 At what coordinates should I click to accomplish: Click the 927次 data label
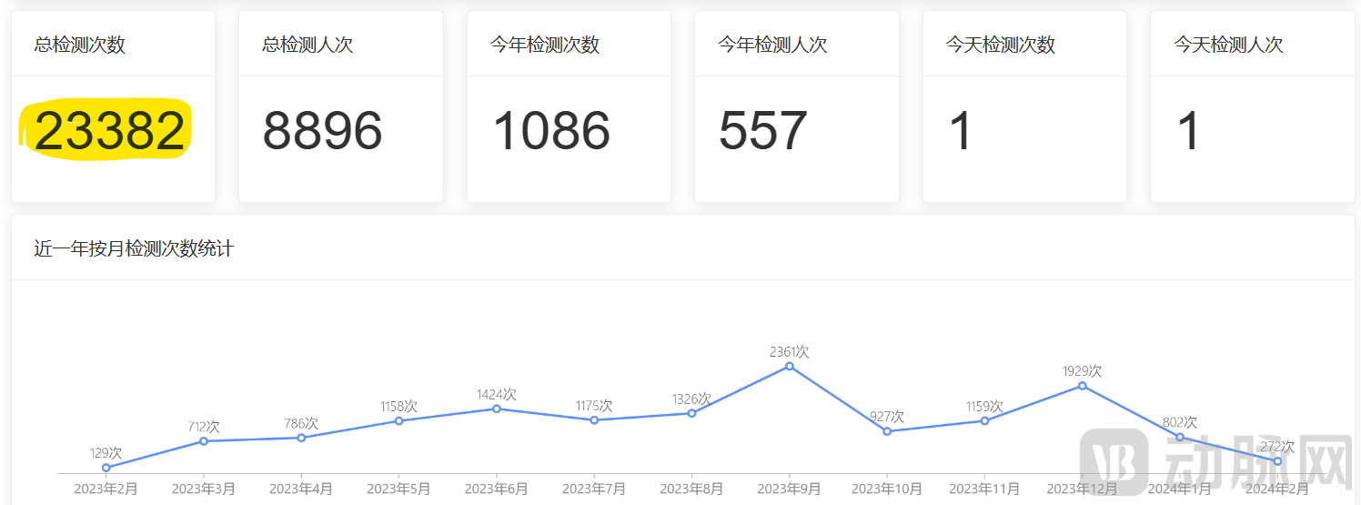pyautogui.click(x=887, y=417)
